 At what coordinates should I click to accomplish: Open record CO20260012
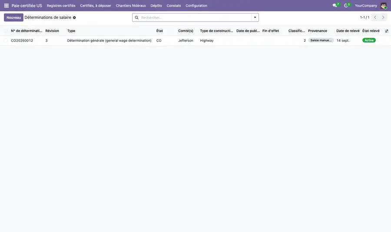22,40
